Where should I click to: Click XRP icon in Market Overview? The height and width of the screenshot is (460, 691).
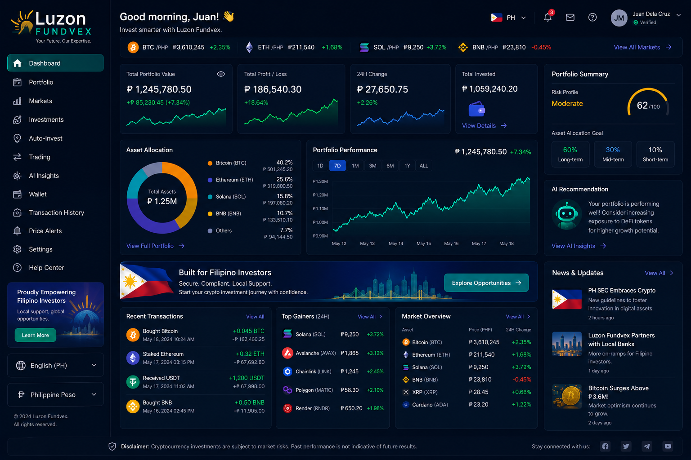406,392
